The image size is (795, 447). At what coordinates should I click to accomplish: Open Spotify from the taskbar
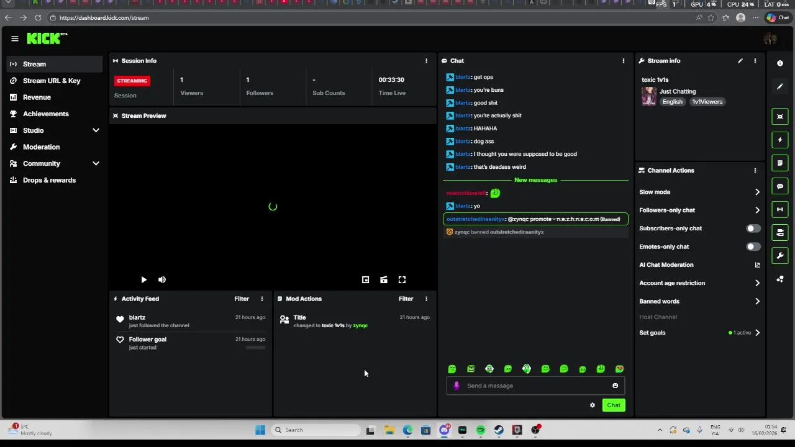click(481, 430)
